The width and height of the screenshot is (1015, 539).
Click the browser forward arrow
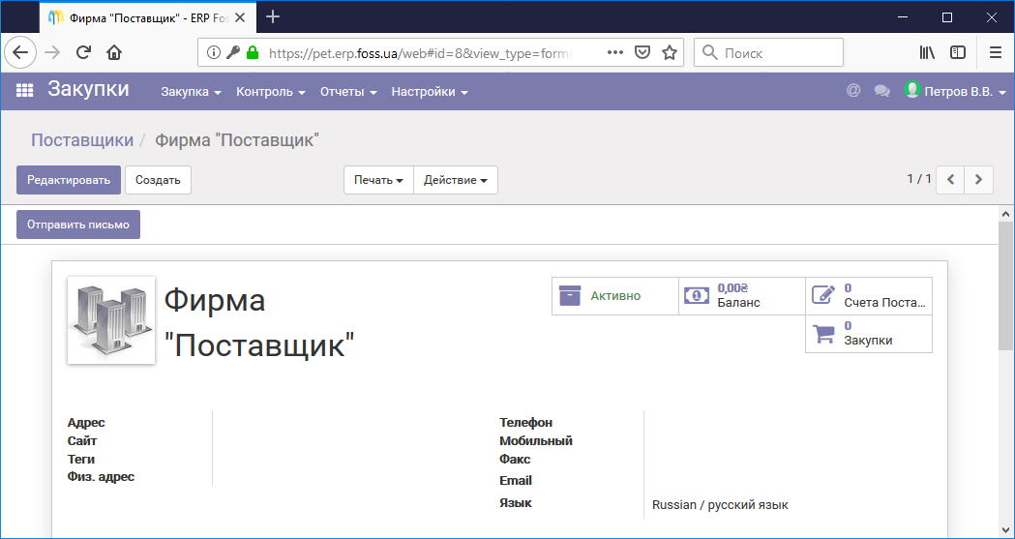(x=52, y=53)
